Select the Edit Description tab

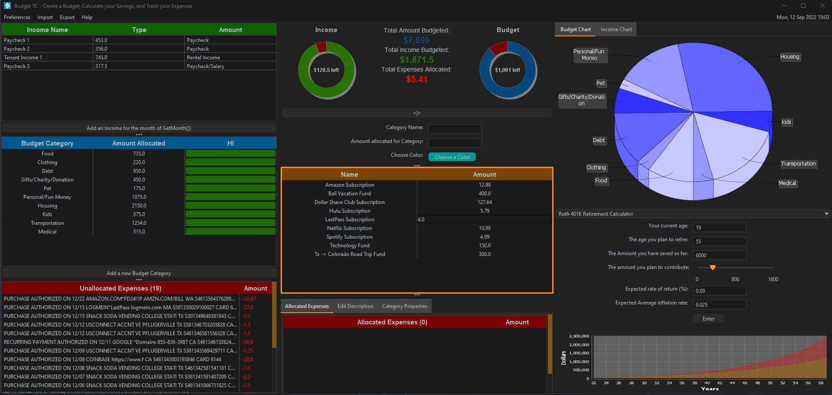click(x=355, y=306)
